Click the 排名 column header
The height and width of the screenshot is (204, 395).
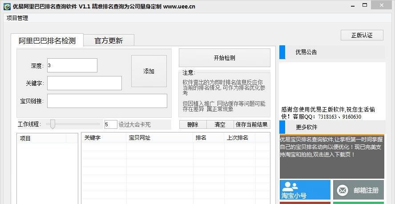point(201,138)
